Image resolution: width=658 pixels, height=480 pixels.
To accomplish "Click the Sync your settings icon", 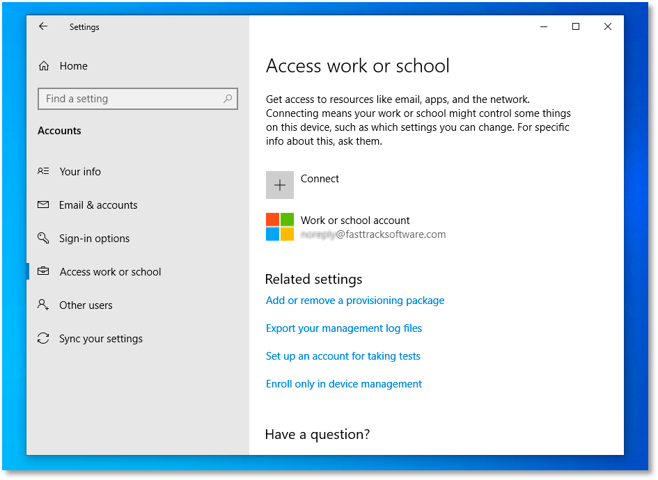I will [x=44, y=339].
